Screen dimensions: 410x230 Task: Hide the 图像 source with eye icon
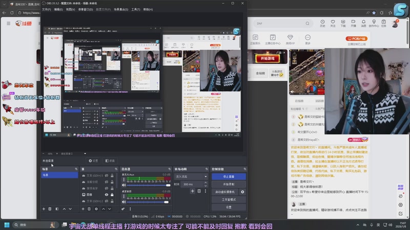click(x=107, y=195)
